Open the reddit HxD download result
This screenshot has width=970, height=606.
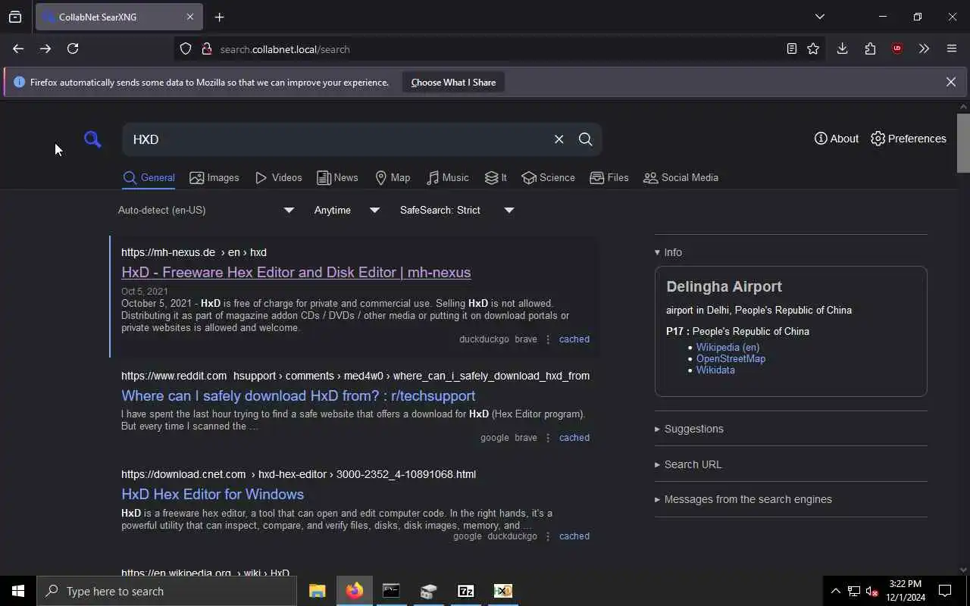[x=298, y=396]
